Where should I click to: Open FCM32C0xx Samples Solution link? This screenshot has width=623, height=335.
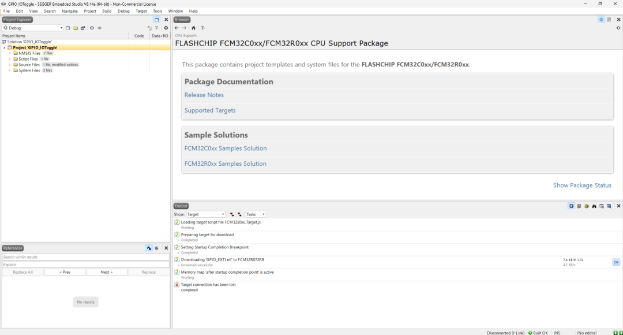[226, 148]
